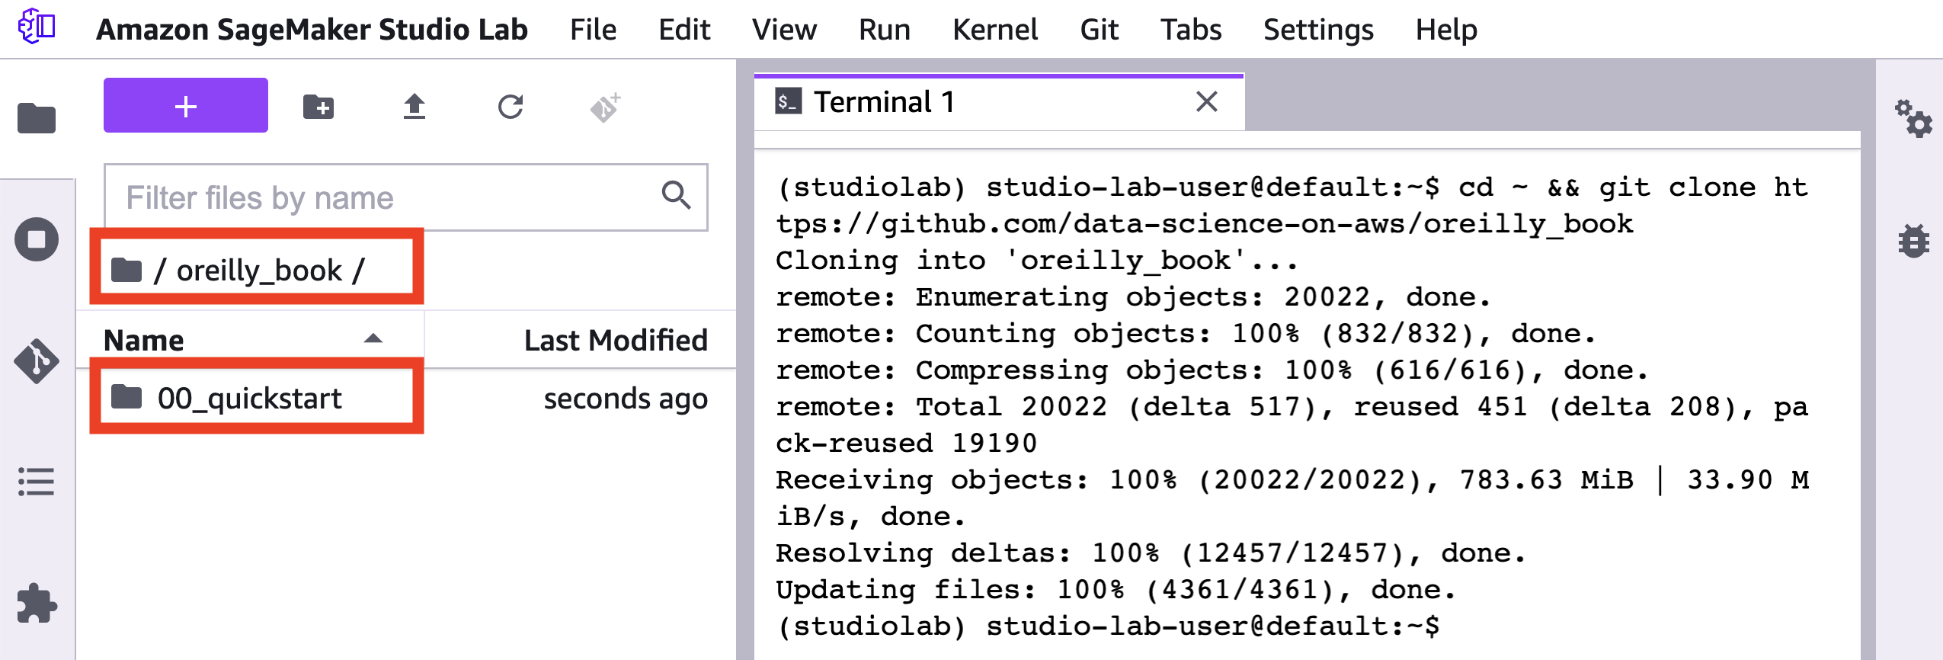1943x660 pixels.
Task: Sort by Last Modified column header
Action: (x=581, y=340)
